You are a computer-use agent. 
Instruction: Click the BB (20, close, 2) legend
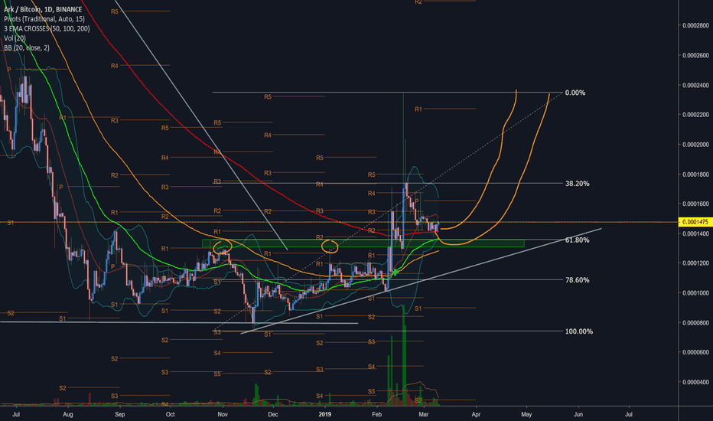pyautogui.click(x=27, y=47)
